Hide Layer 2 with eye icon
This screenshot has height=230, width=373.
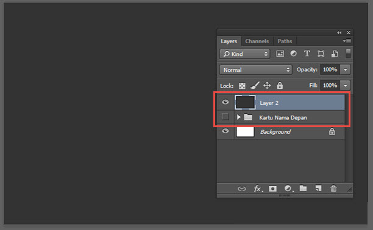click(226, 102)
